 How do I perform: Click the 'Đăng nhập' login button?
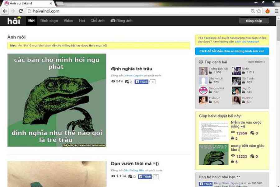254,21
